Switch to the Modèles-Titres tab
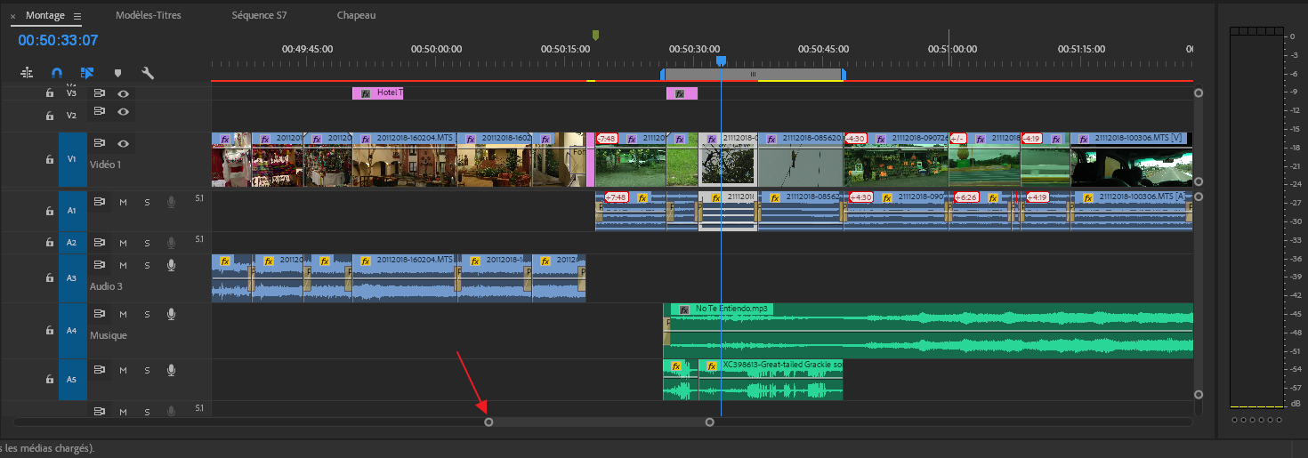 (148, 16)
